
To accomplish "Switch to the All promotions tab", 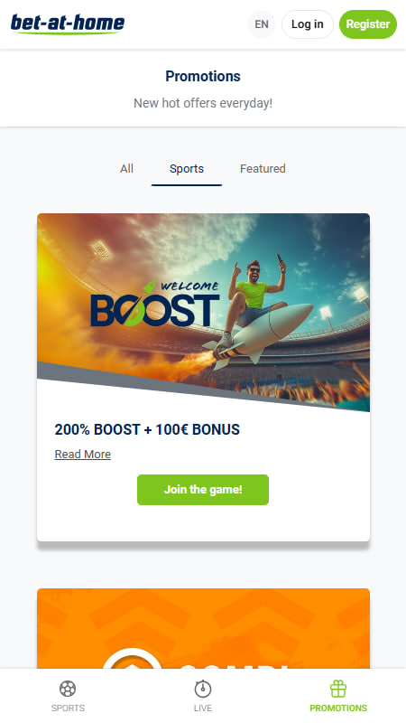I will point(126,169).
